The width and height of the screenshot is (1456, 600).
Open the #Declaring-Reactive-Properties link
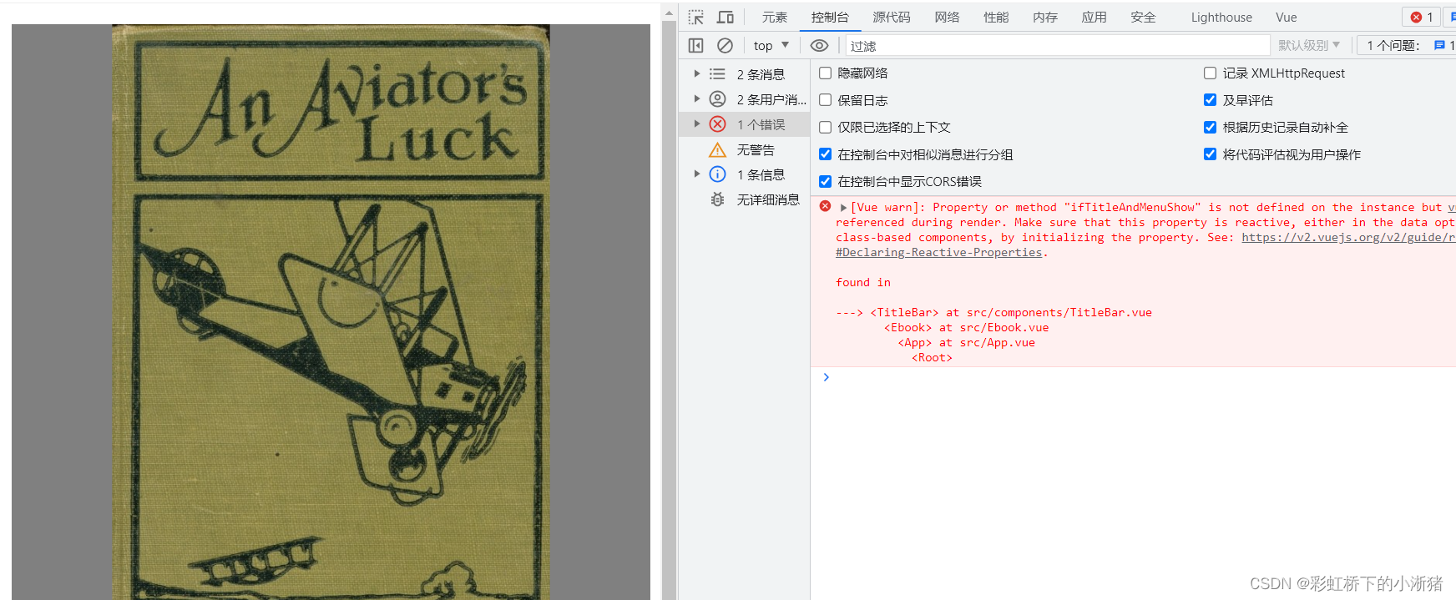[x=938, y=253]
